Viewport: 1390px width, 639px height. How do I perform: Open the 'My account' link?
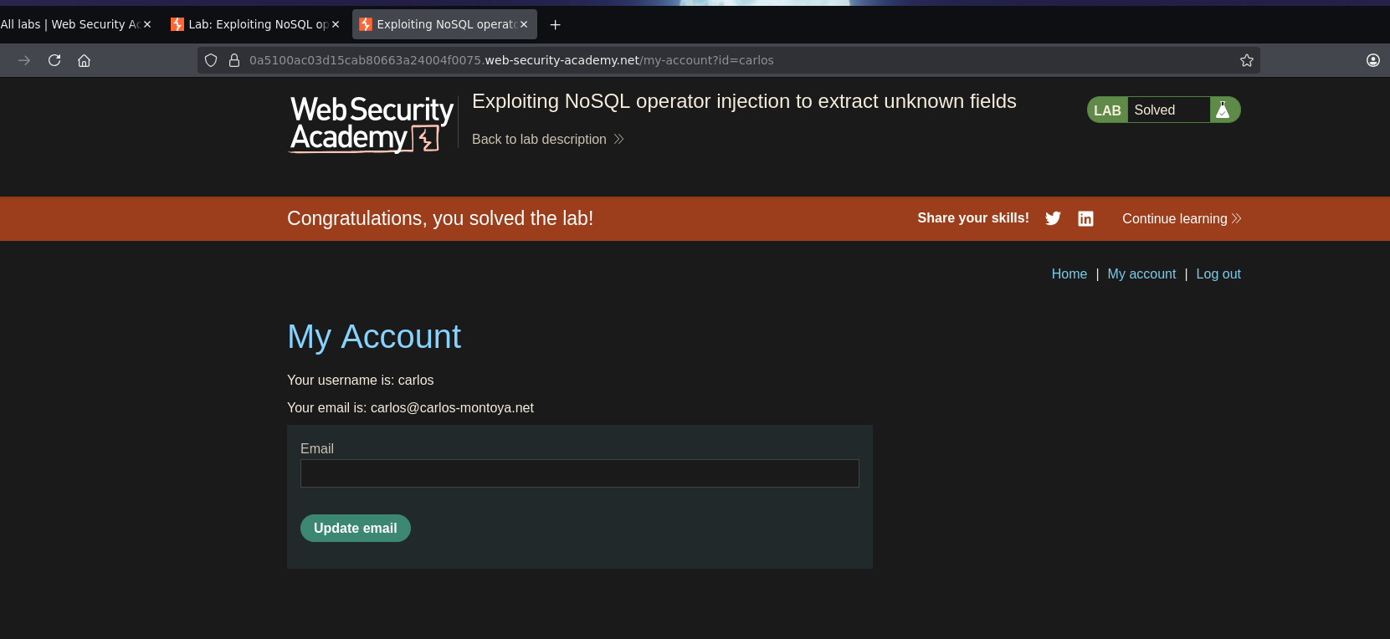point(1141,273)
